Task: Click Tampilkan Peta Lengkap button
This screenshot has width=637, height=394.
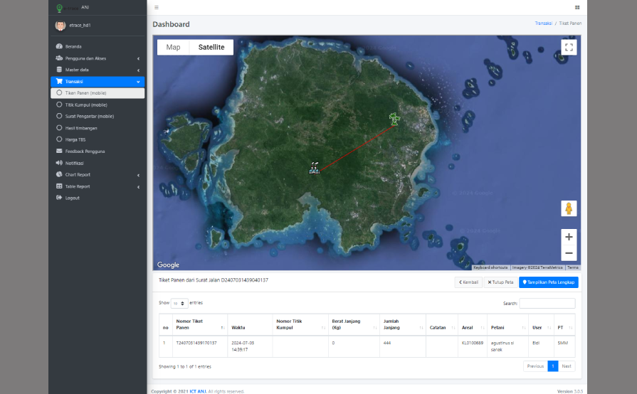Action: (x=548, y=282)
